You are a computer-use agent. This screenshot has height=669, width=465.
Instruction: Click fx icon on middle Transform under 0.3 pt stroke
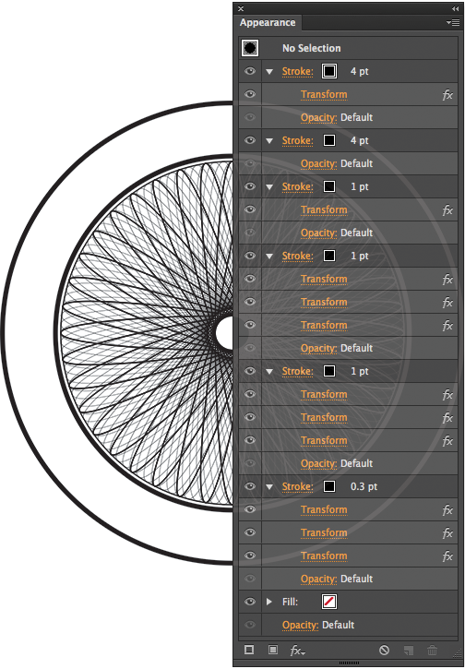(447, 533)
